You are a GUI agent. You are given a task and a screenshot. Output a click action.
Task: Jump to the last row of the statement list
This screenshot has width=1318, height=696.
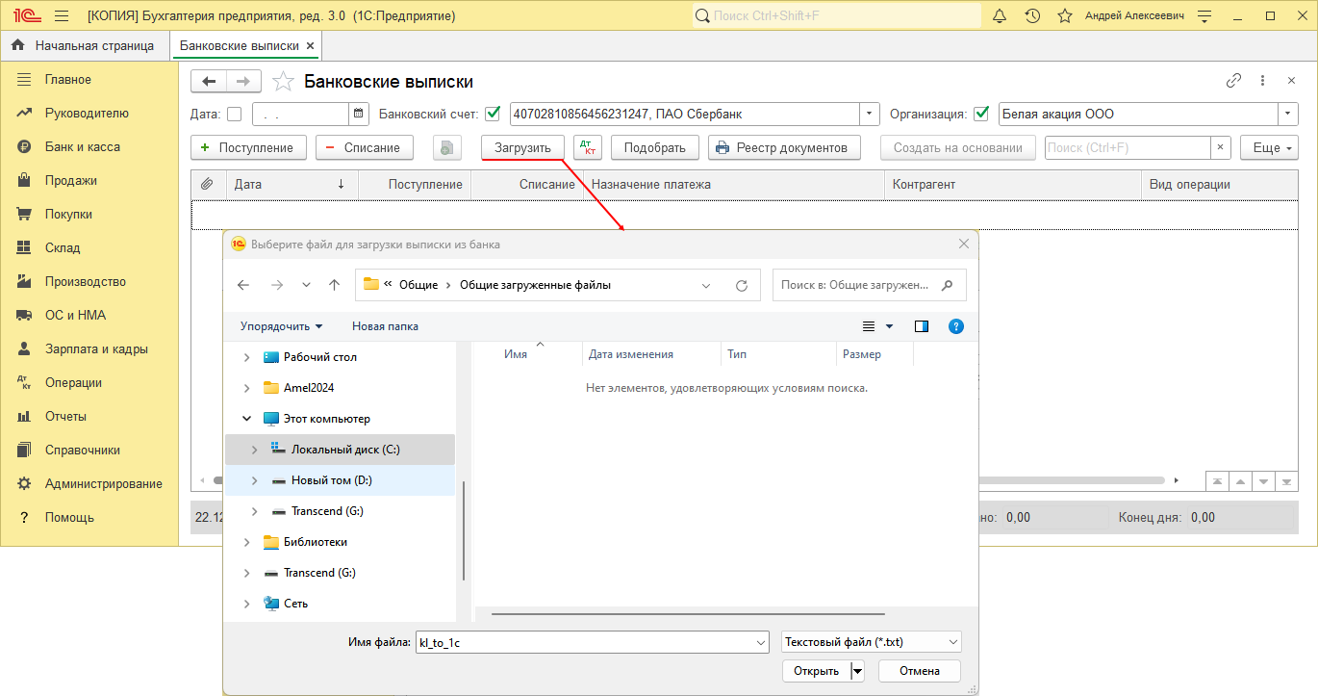pos(1285,480)
